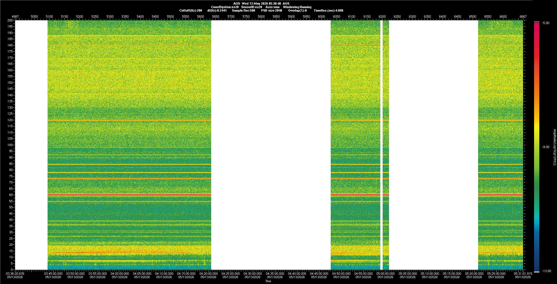Image resolution: width=557 pixels, height=284 pixels.
Task: Select the 04:00:00.000 time axis label
Action: [120, 274]
